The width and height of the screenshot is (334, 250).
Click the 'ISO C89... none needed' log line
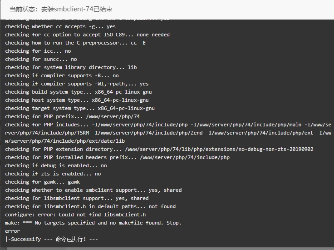(87, 35)
